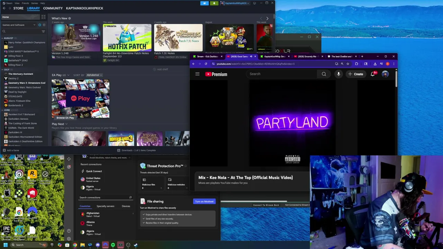Click YouTube search magnifier button
The width and height of the screenshot is (443, 249).
tap(324, 74)
